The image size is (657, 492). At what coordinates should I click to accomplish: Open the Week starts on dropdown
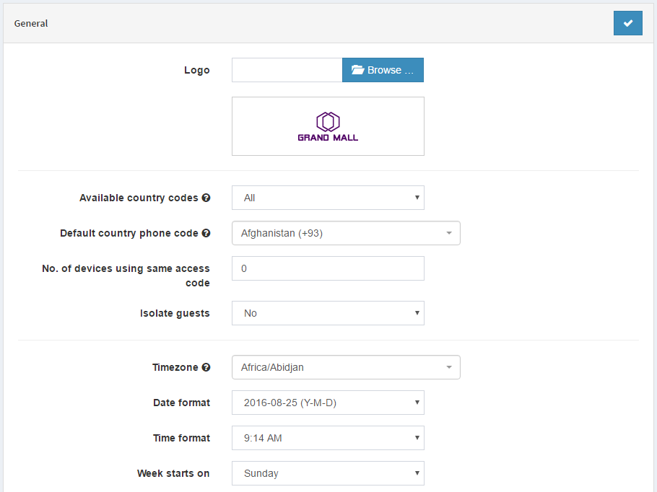tap(328, 473)
